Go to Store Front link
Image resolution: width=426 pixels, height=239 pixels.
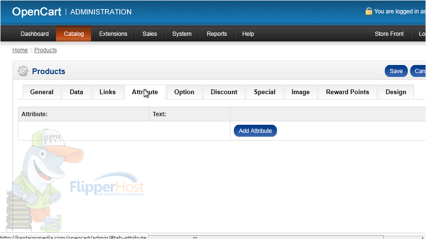pyautogui.click(x=389, y=34)
